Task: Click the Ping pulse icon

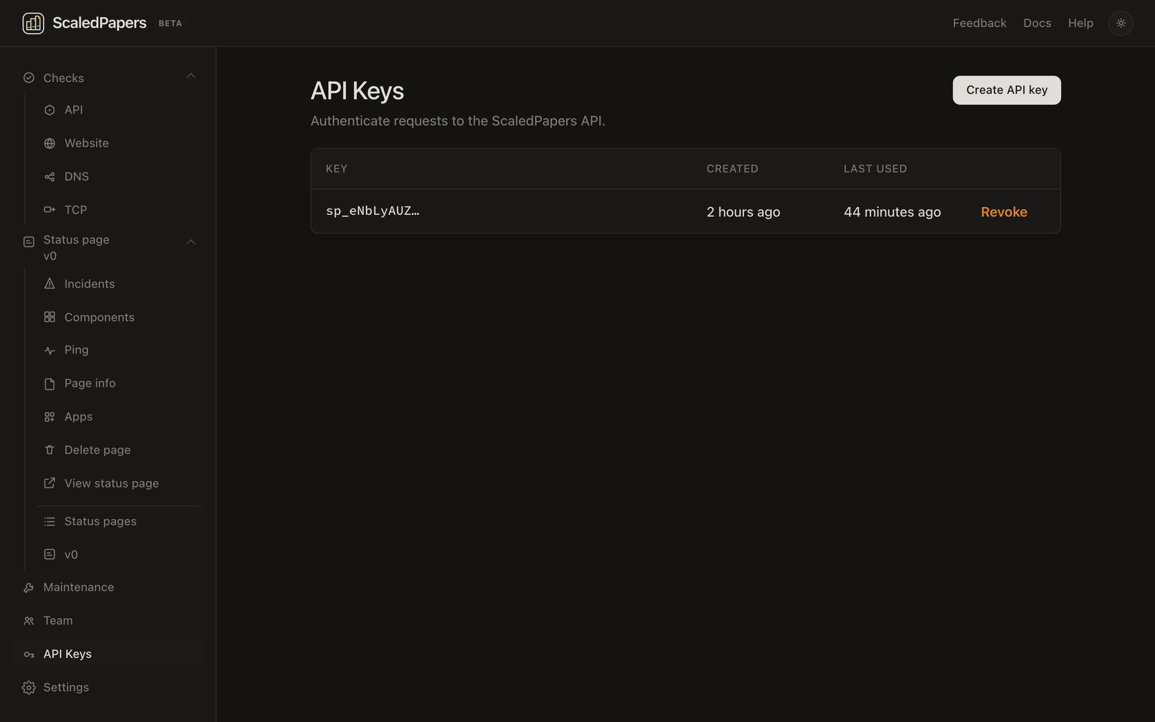Action: pos(50,351)
